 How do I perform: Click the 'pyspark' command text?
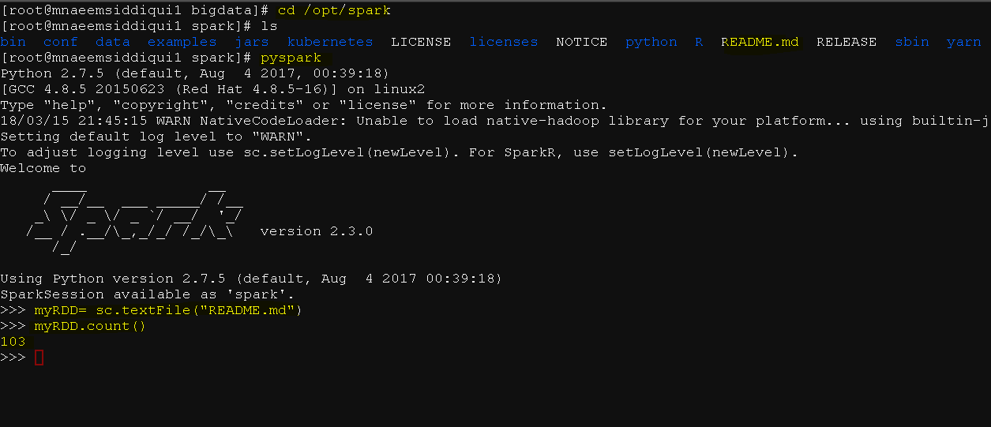point(291,58)
